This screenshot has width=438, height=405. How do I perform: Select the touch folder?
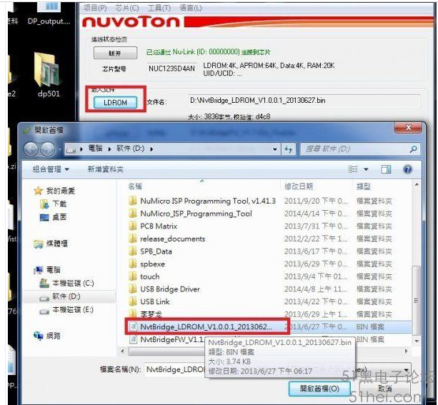tap(144, 276)
